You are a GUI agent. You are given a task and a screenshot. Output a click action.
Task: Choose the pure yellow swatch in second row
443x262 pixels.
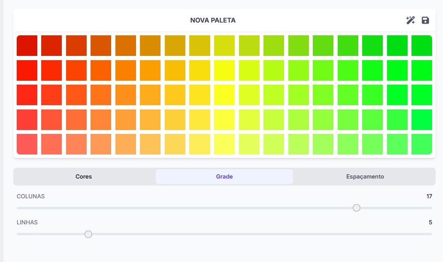point(224,70)
